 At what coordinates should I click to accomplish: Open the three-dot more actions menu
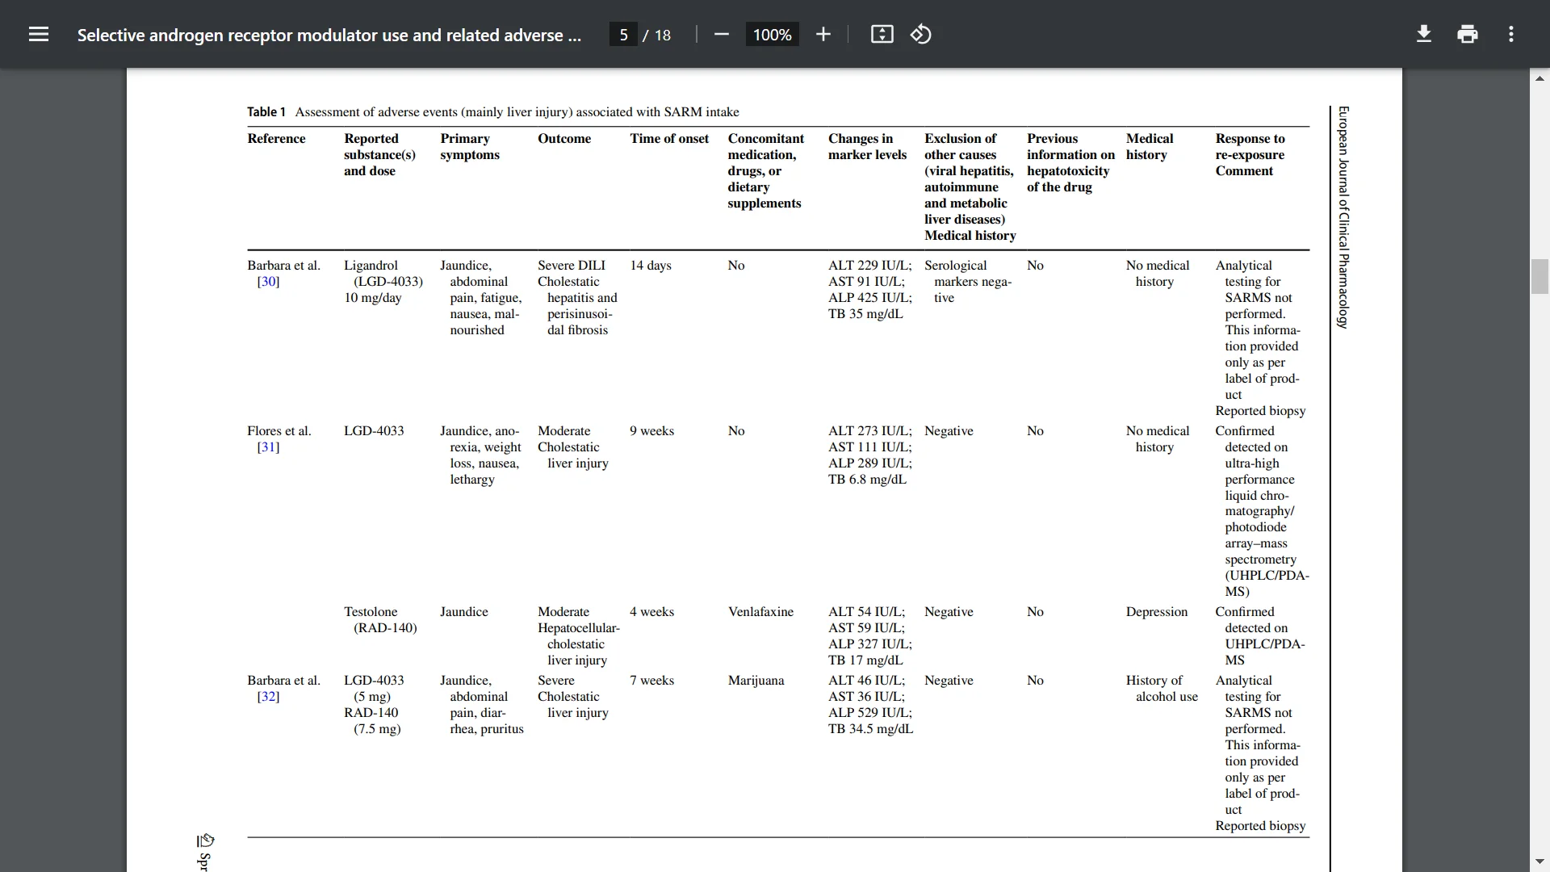pyautogui.click(x=1511, y=34)
